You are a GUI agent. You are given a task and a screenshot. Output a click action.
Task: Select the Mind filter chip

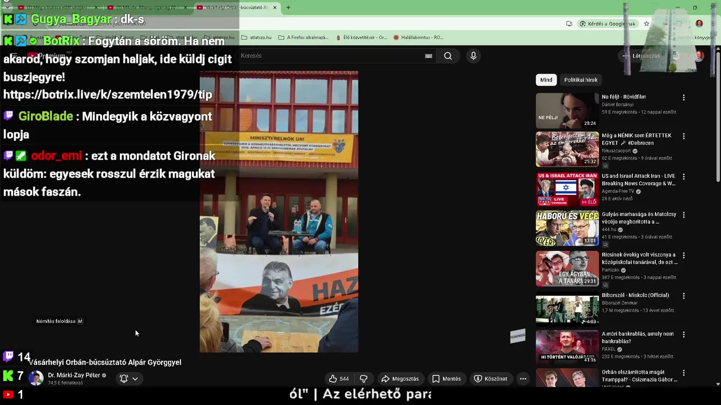coord(546,80)
